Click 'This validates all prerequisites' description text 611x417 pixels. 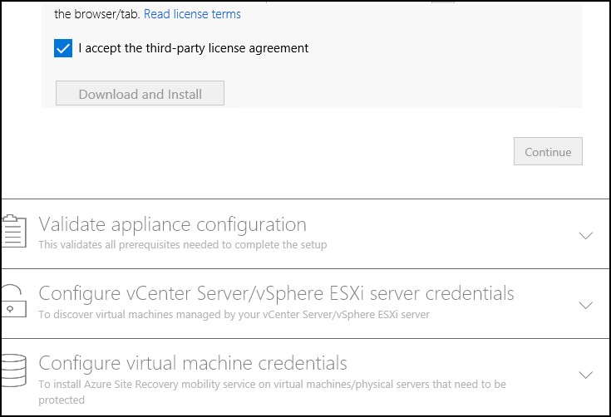coord(183,245)
